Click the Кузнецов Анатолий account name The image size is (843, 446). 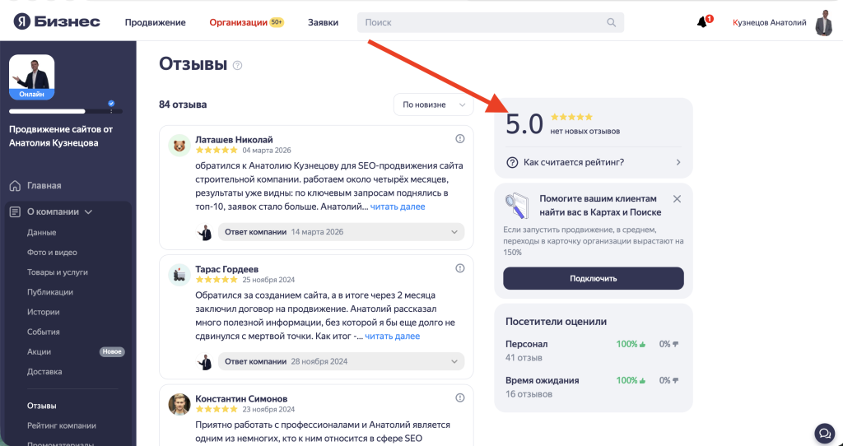[x=770, y=22]
